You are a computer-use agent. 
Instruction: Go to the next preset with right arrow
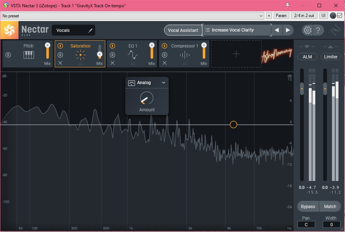point(288,30)
